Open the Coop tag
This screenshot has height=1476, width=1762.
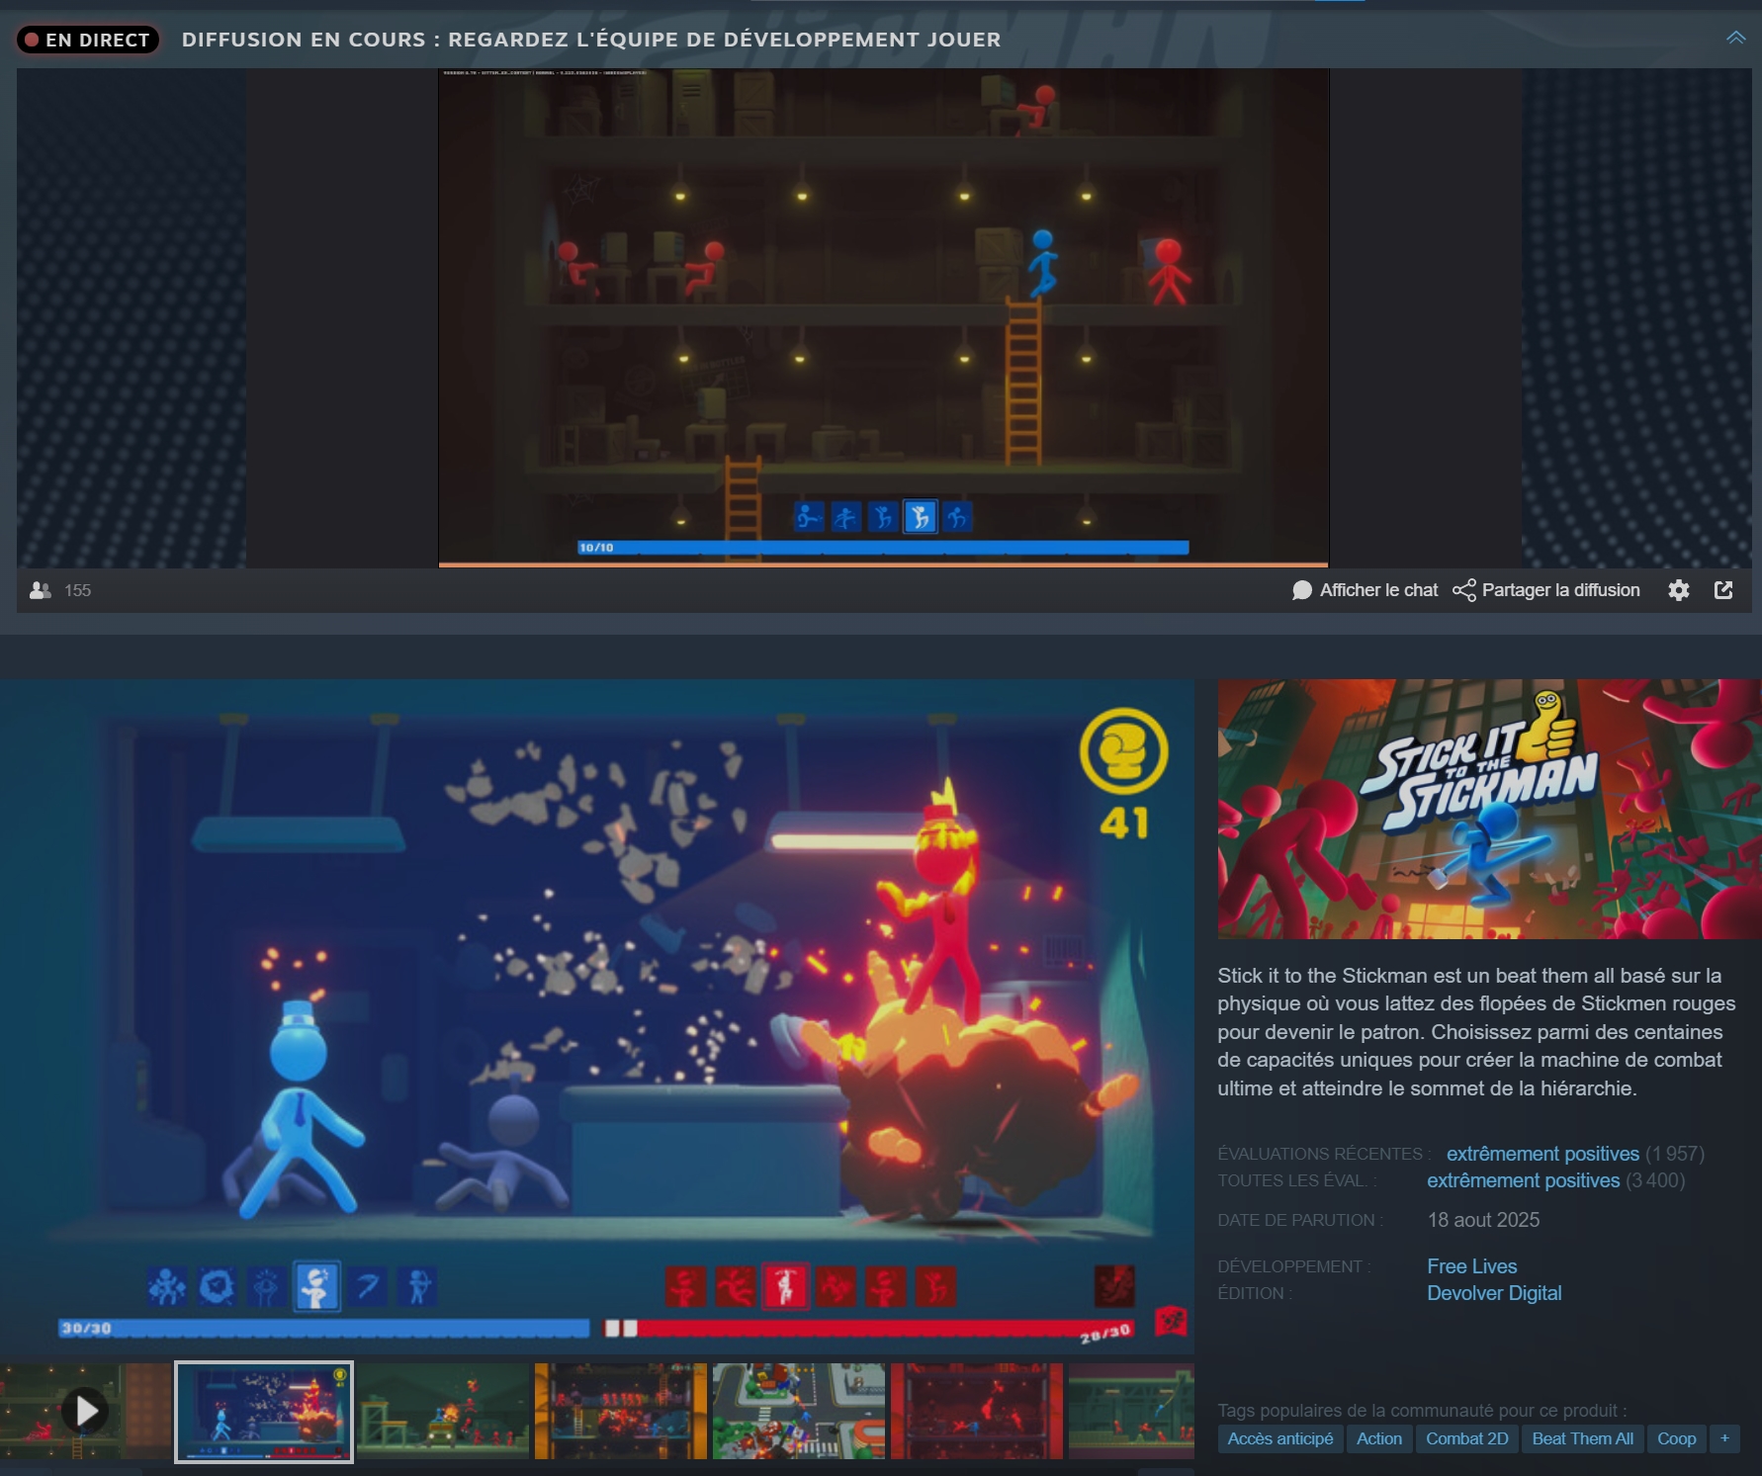coord(1677,1438)
